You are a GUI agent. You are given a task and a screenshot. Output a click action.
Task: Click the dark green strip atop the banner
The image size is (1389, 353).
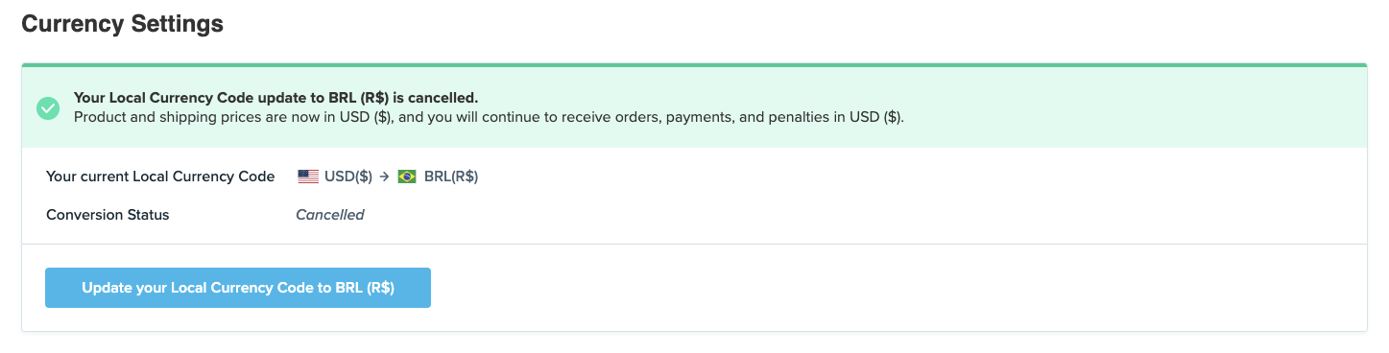(x=694, y=65)
